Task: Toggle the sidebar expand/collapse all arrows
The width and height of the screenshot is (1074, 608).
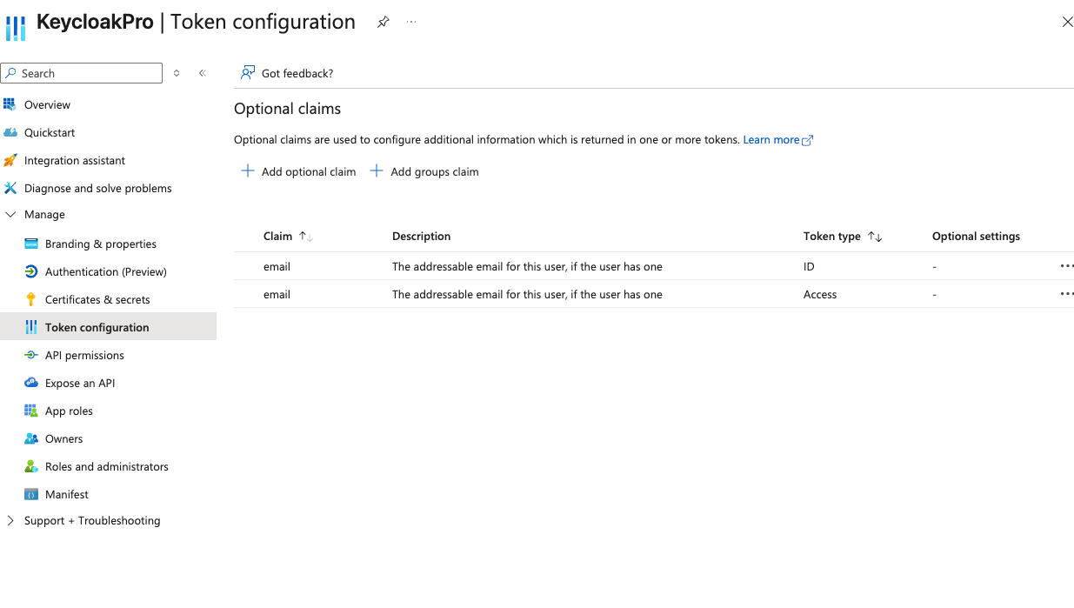Action: click(x=177, y=73)
